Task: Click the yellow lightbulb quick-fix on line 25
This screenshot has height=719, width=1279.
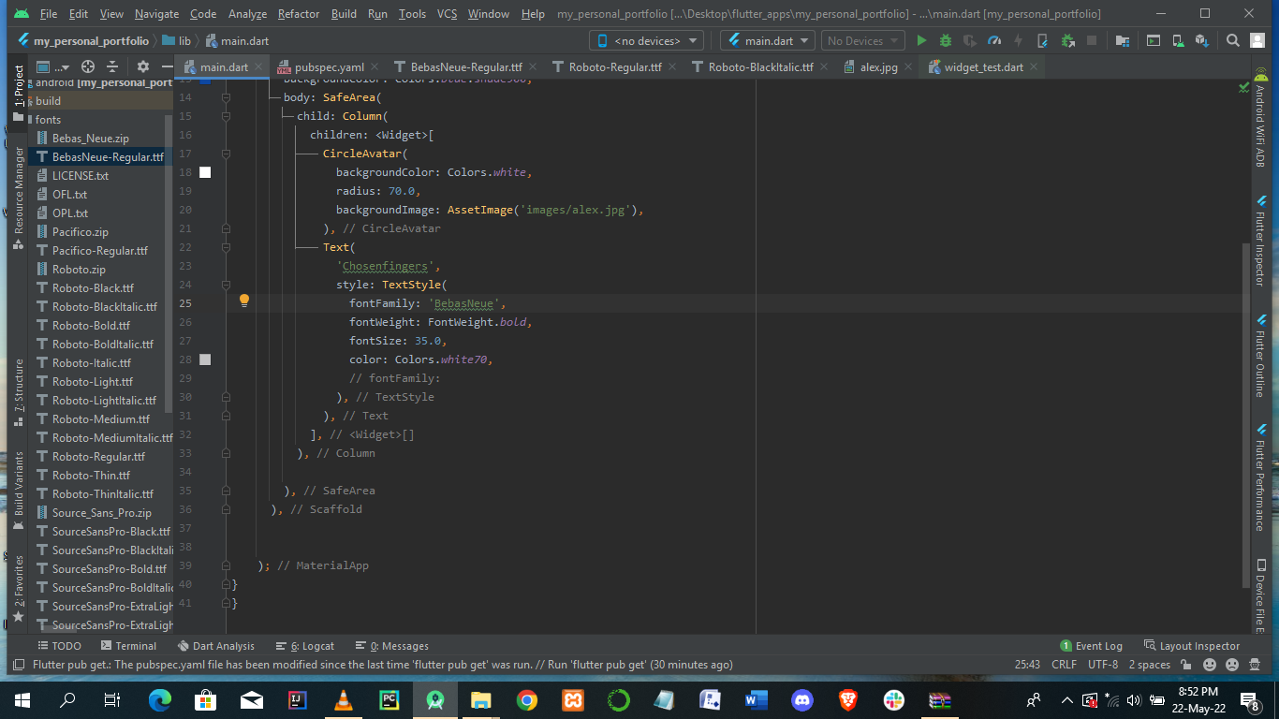Action: [244, 301]
